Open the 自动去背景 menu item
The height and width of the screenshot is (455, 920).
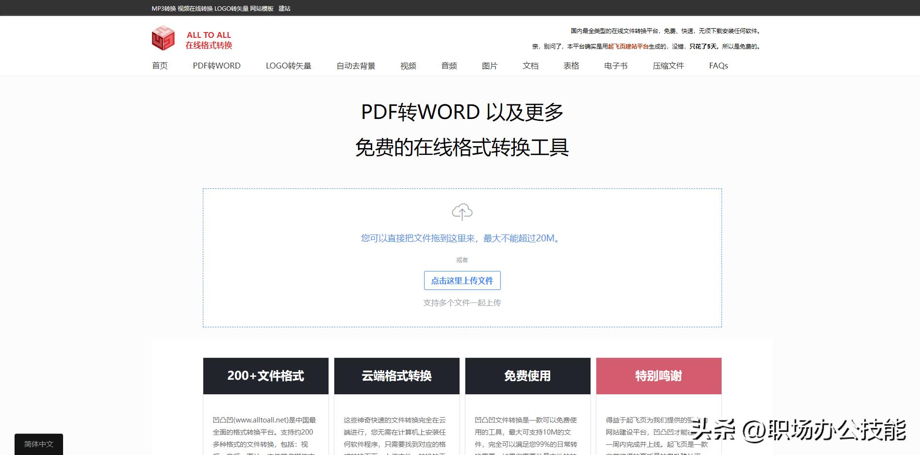tap(356, 66)
